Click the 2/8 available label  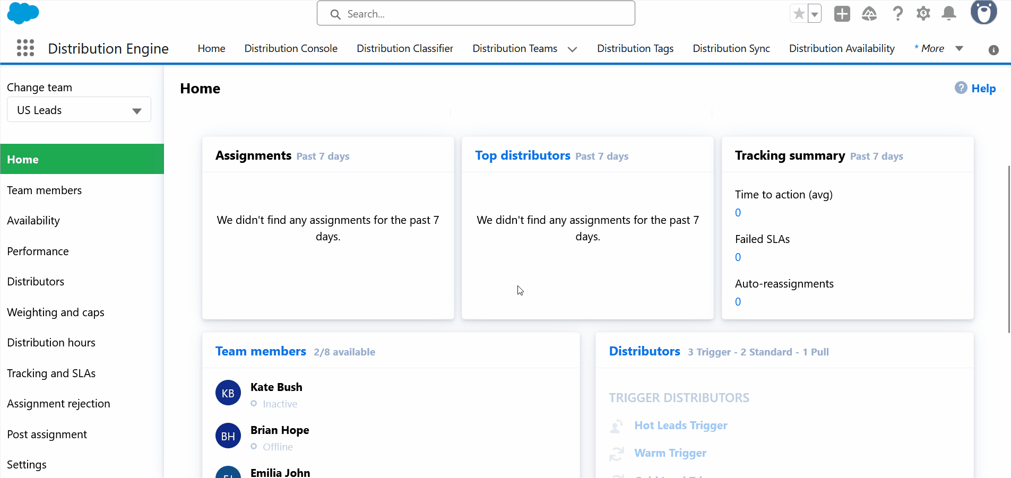[344, 352]
